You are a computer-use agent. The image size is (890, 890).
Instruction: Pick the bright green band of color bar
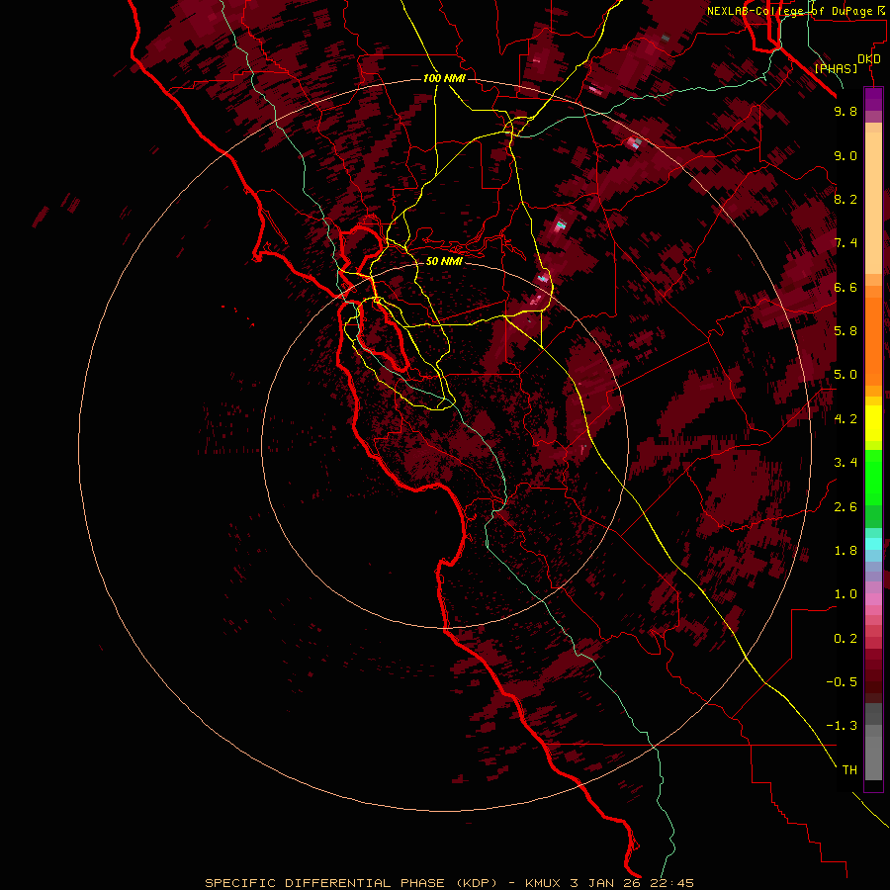(873, 476)
